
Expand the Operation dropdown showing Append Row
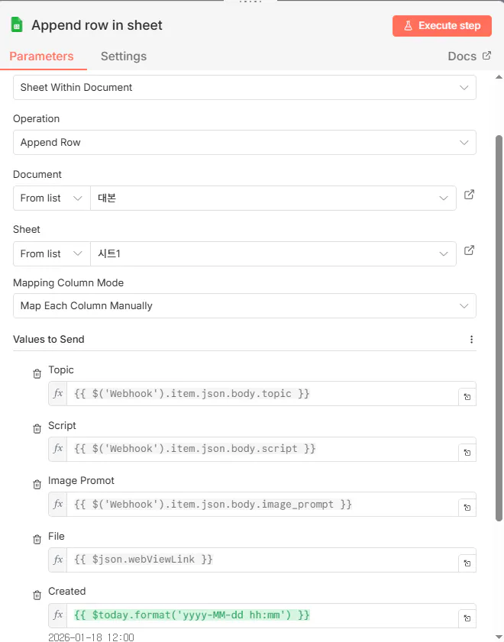pyautogui.click(x=244, y=143)
